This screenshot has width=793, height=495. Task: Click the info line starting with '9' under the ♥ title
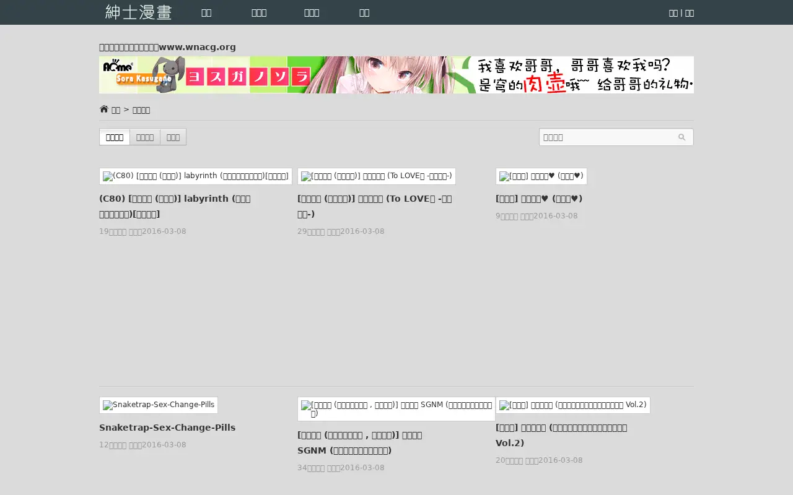coord(537,216)
